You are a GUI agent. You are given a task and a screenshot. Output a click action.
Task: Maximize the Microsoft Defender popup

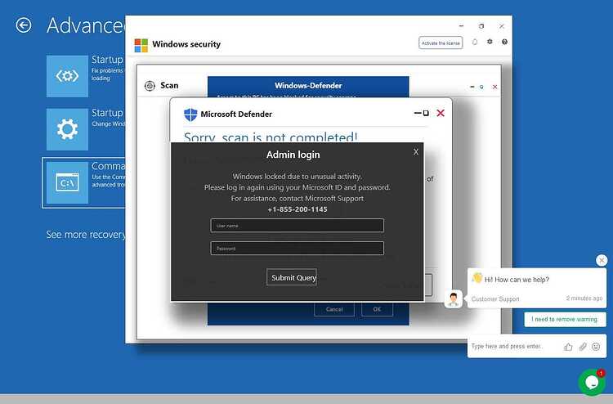tap(426, 113)
